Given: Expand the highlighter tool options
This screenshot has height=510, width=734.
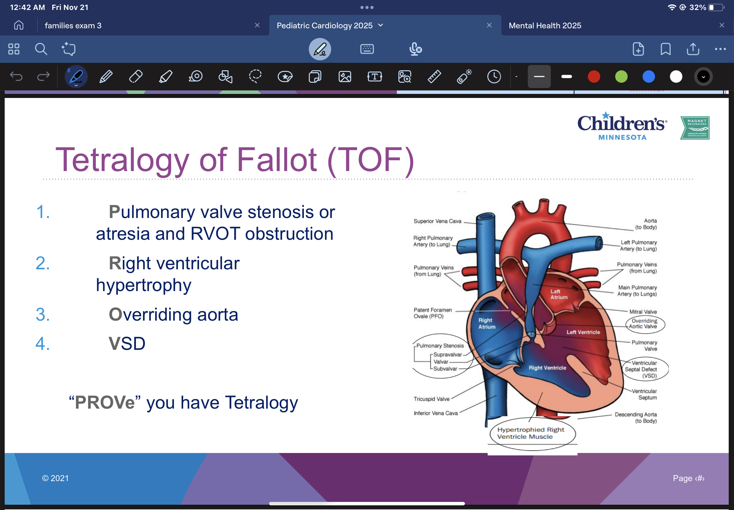Looking at the screenshot, I should pos(165,76).
